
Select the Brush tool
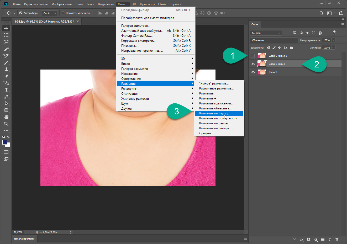(x=6, y=62)
